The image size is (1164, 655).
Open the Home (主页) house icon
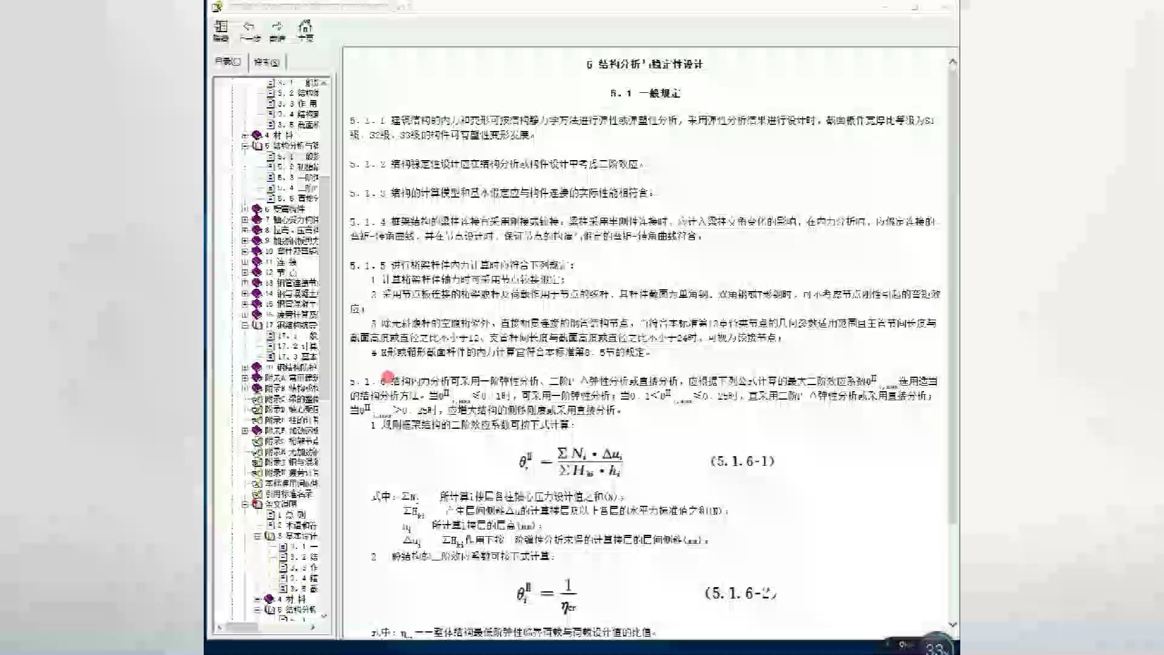pyautogui.click(x=306, y=27)
